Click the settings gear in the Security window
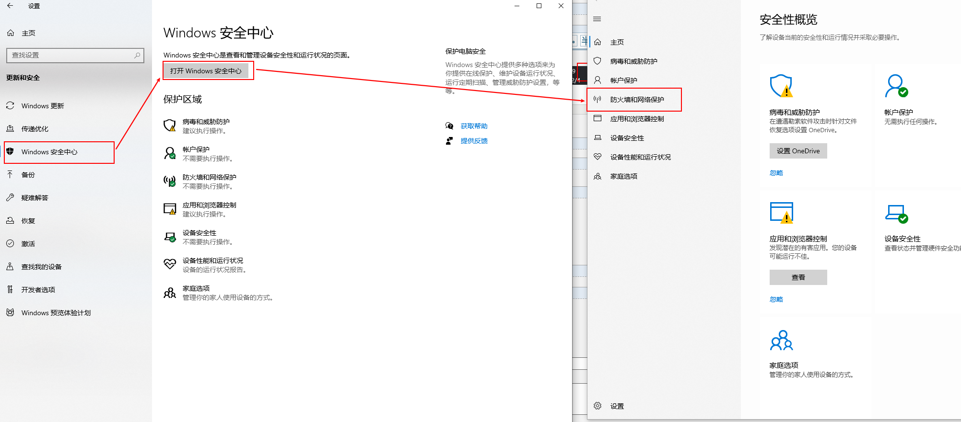The height and width of the screenshot is (422, 961). coord(598,406)
